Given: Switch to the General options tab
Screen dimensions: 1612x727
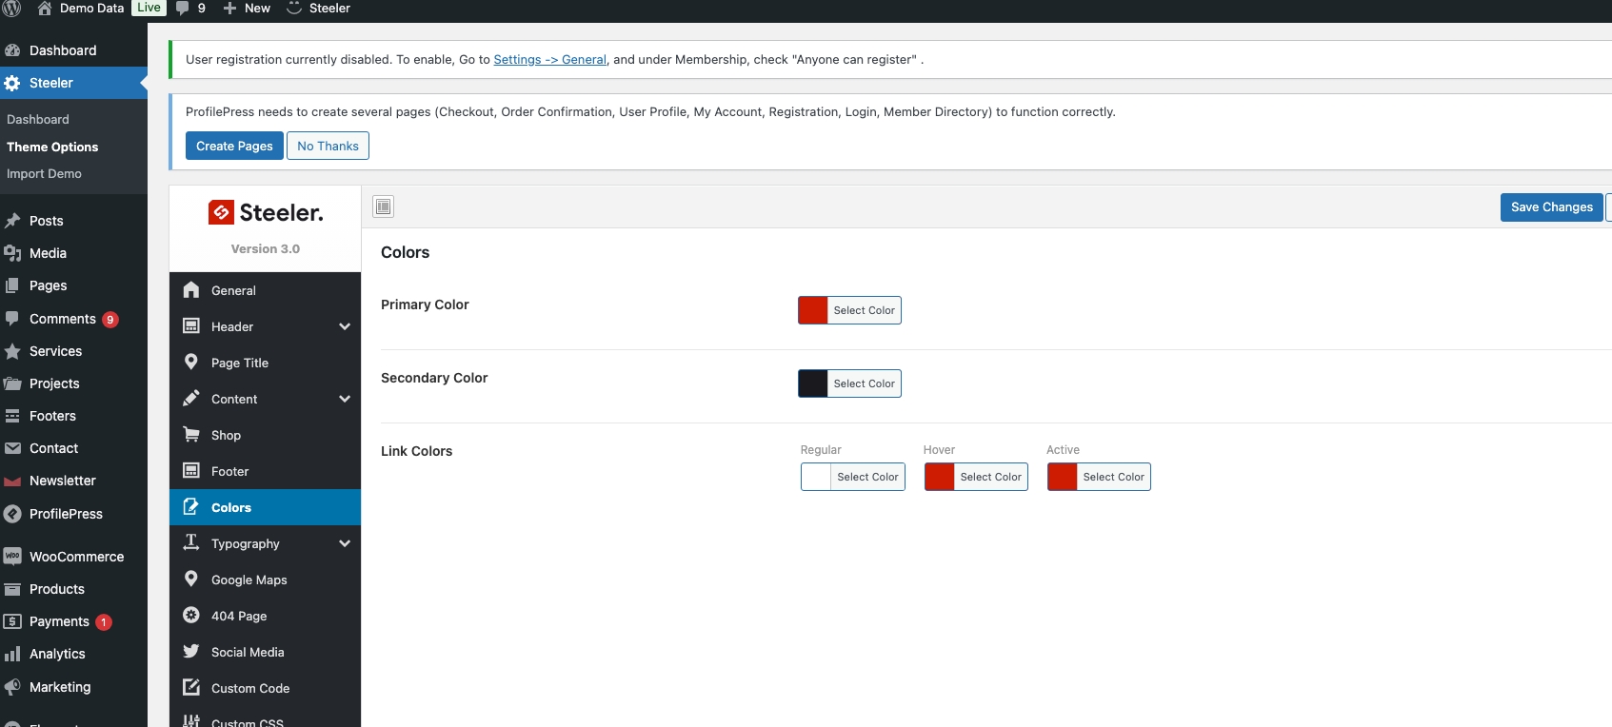Looking at the screenshot, I should coord(233,290).
